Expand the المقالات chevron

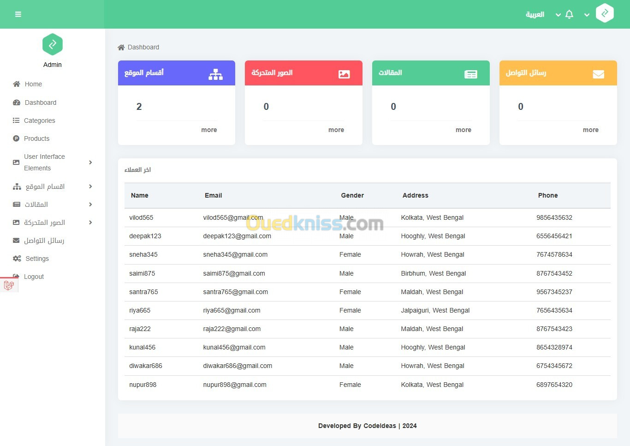[x=90, y=205]
